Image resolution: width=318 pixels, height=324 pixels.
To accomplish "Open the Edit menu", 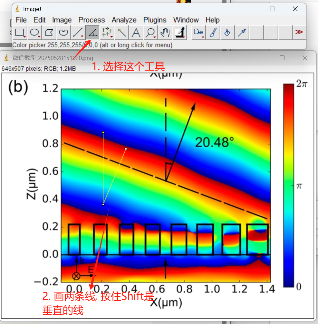I will (39, 20).
